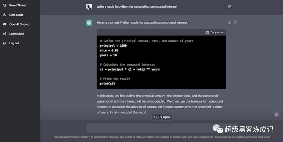The height and width of the screenshot is (142, 283).
Task: Click the Try again button
Action: (x=162, y=117)
